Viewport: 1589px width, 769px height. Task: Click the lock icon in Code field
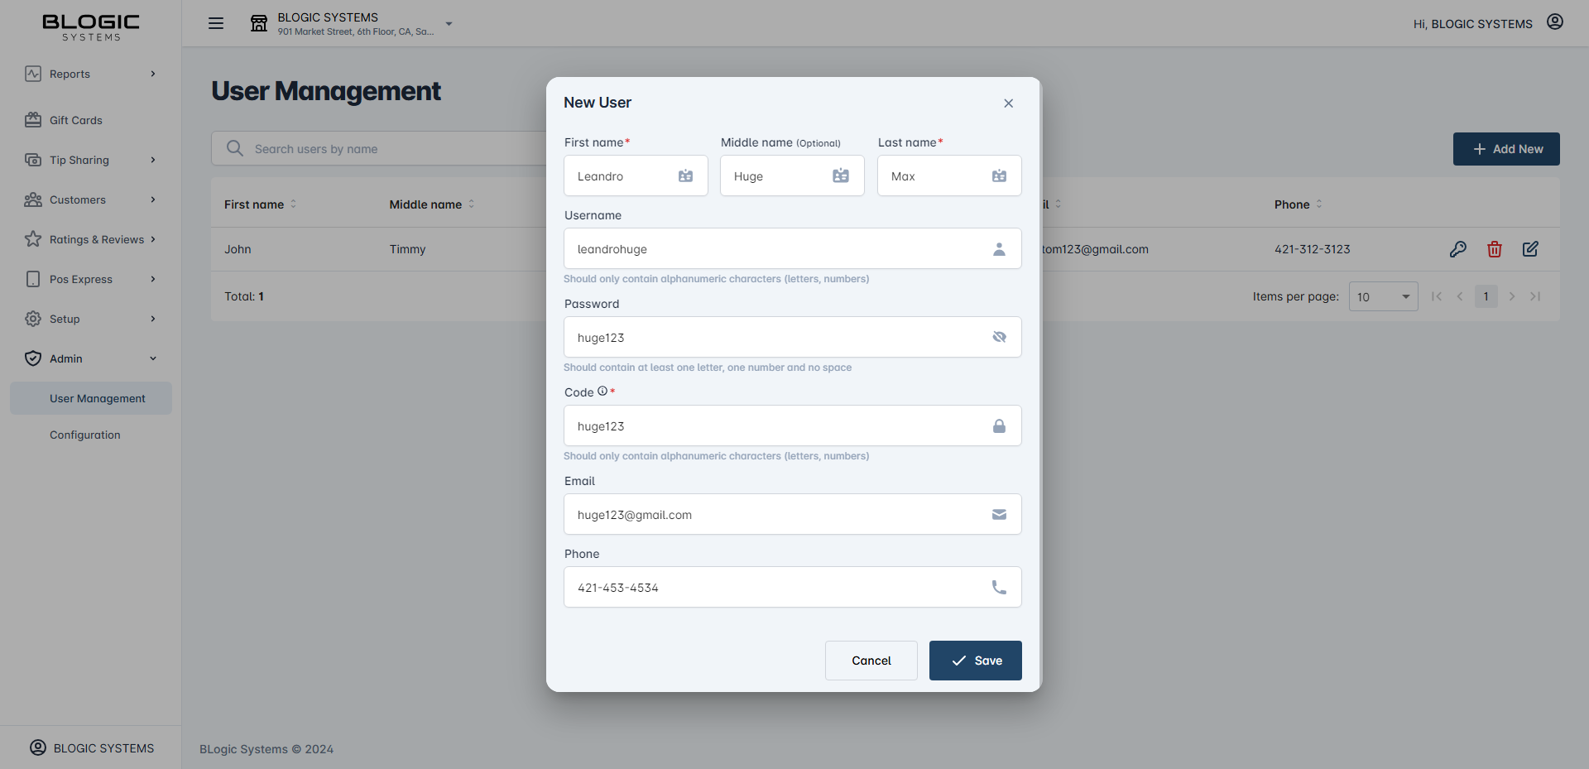click(x=999, y=425)
